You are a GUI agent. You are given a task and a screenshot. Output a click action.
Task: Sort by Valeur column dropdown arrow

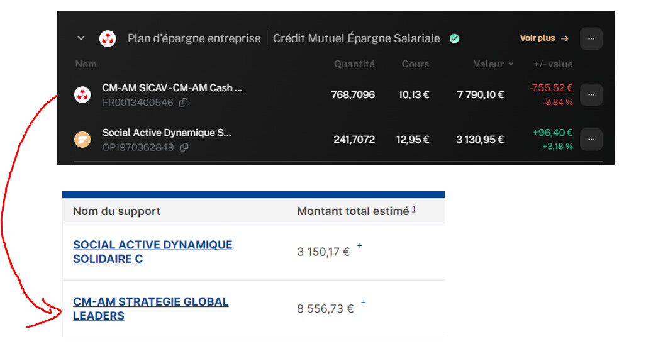[511, 64]
